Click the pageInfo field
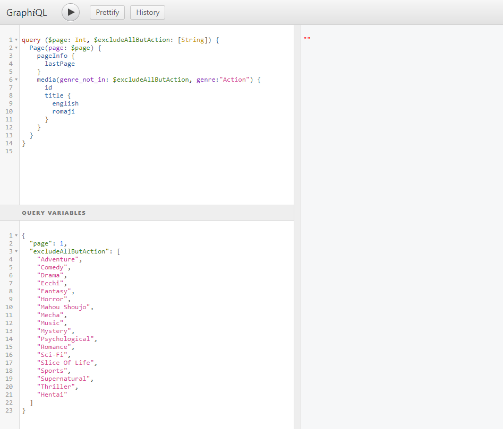Viewport: 503px width, 429px height. click(x=52, y=56)
